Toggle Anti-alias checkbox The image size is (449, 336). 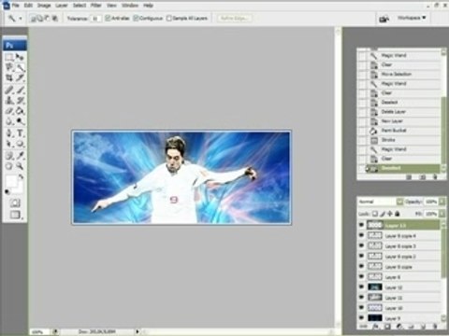108,18
